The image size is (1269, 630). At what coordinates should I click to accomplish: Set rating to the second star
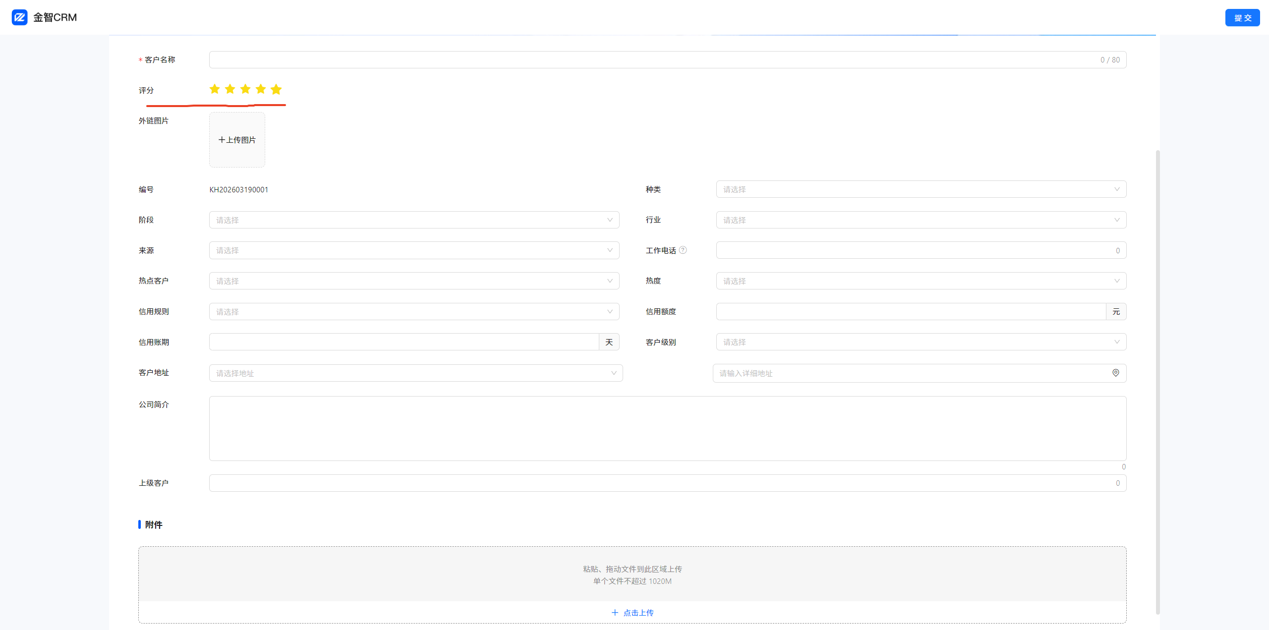230,89
